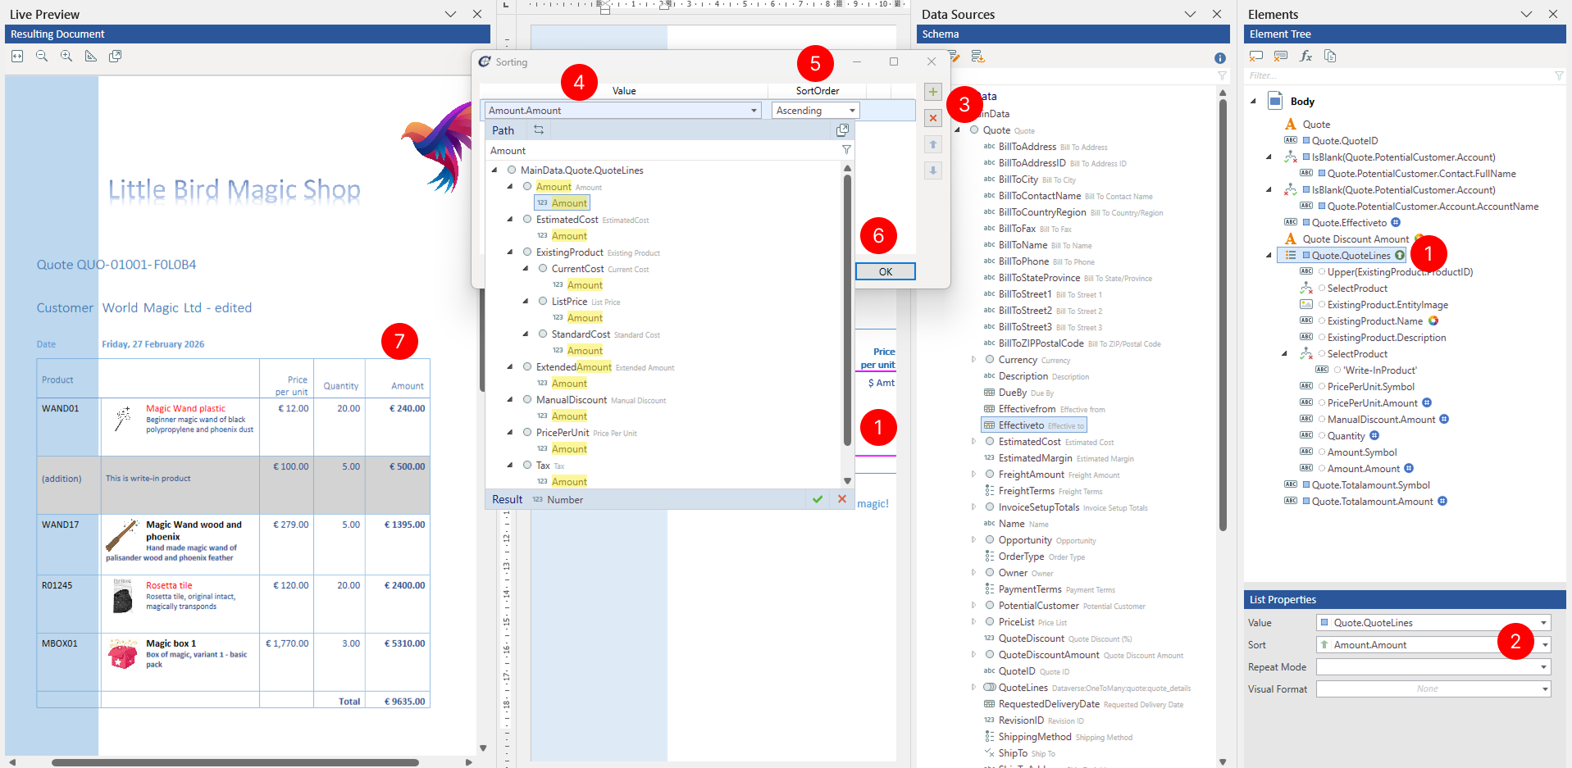This screenshot has height=768, width=1572.
Task: Open the Live Preview panel options chevron
Action: pos(450,14)
